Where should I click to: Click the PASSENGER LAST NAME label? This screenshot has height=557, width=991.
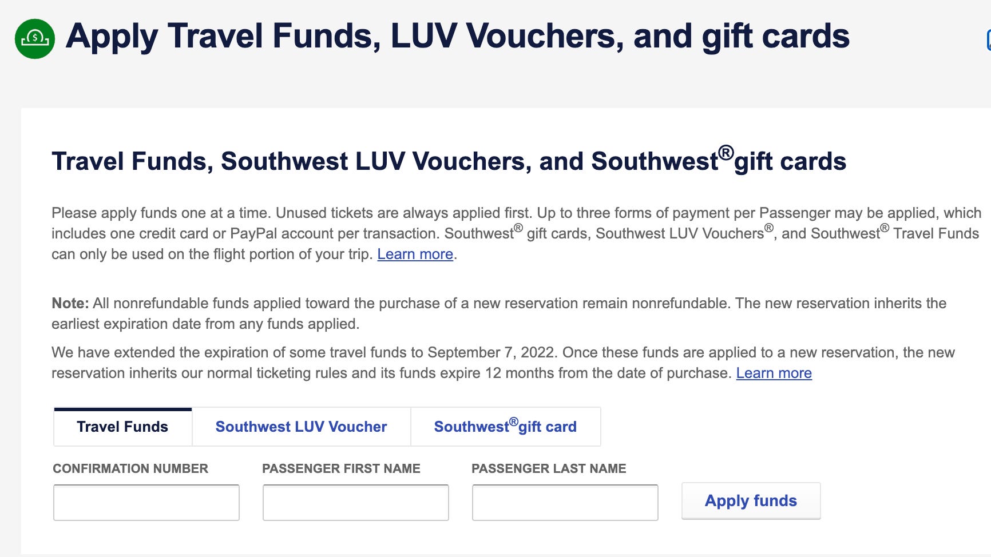[x=549, y=468]
